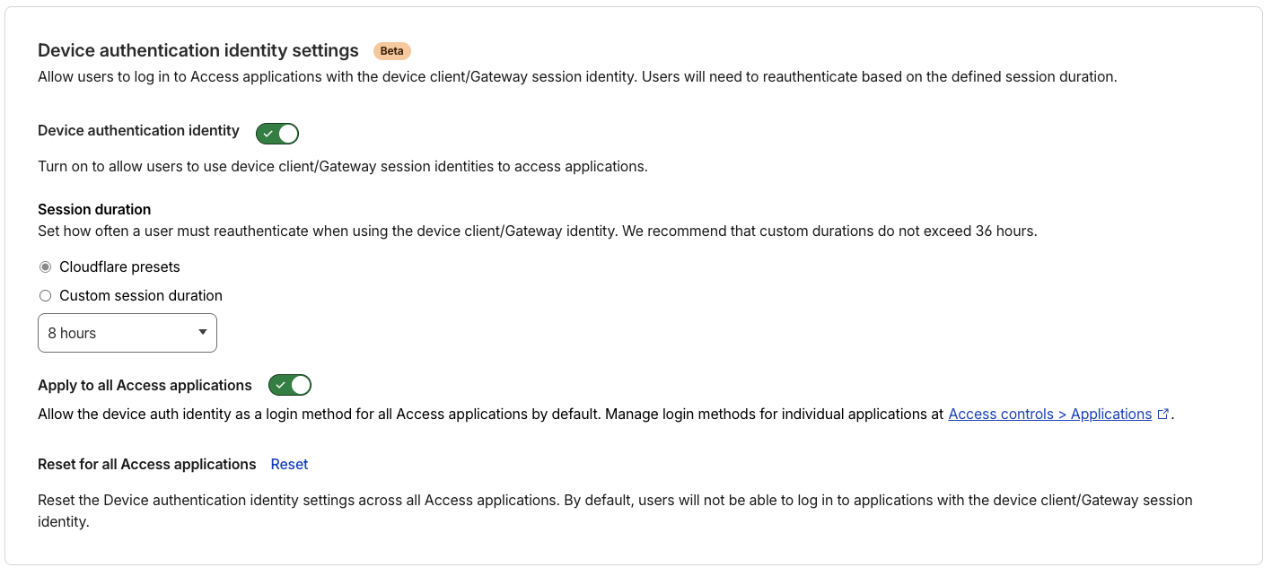Click external-link icon beside Applications link
1272x585 pixels.
click(x=1163, y=415)
